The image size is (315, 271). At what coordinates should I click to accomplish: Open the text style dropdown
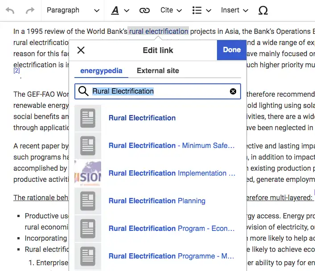120,10
